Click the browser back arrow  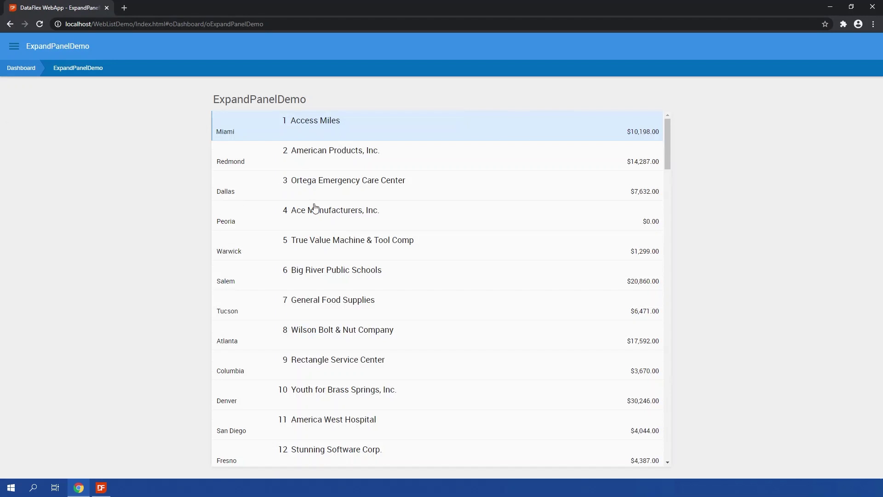[10, 24]
